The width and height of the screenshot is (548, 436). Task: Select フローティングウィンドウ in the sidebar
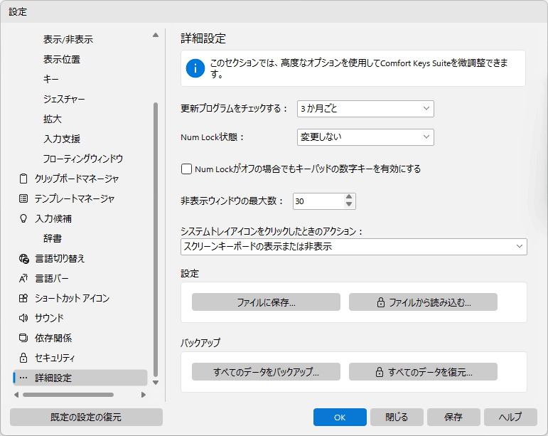(83, 159)
